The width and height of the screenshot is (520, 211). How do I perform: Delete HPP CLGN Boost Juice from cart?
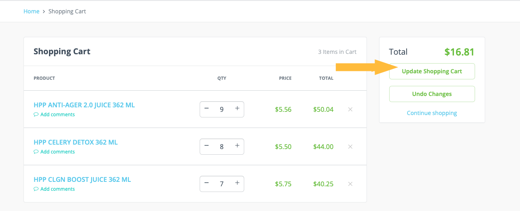(x=350, y=184)
